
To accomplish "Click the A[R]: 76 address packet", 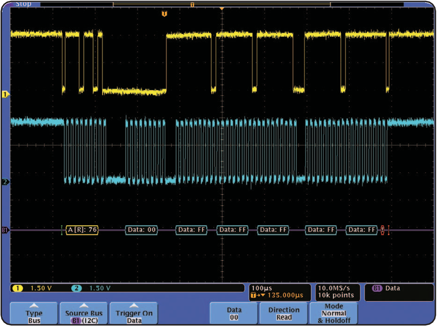I will pyautogui.click(x=82, y=230).
